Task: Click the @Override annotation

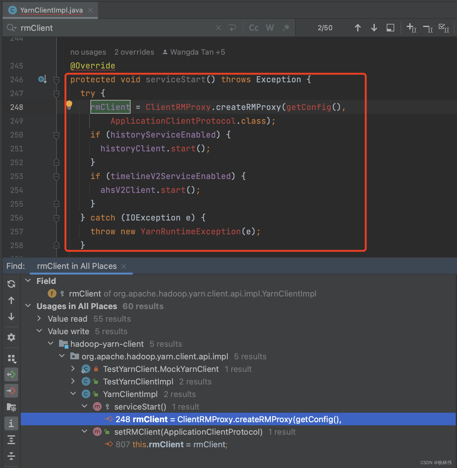Action: tap(93, 66)
